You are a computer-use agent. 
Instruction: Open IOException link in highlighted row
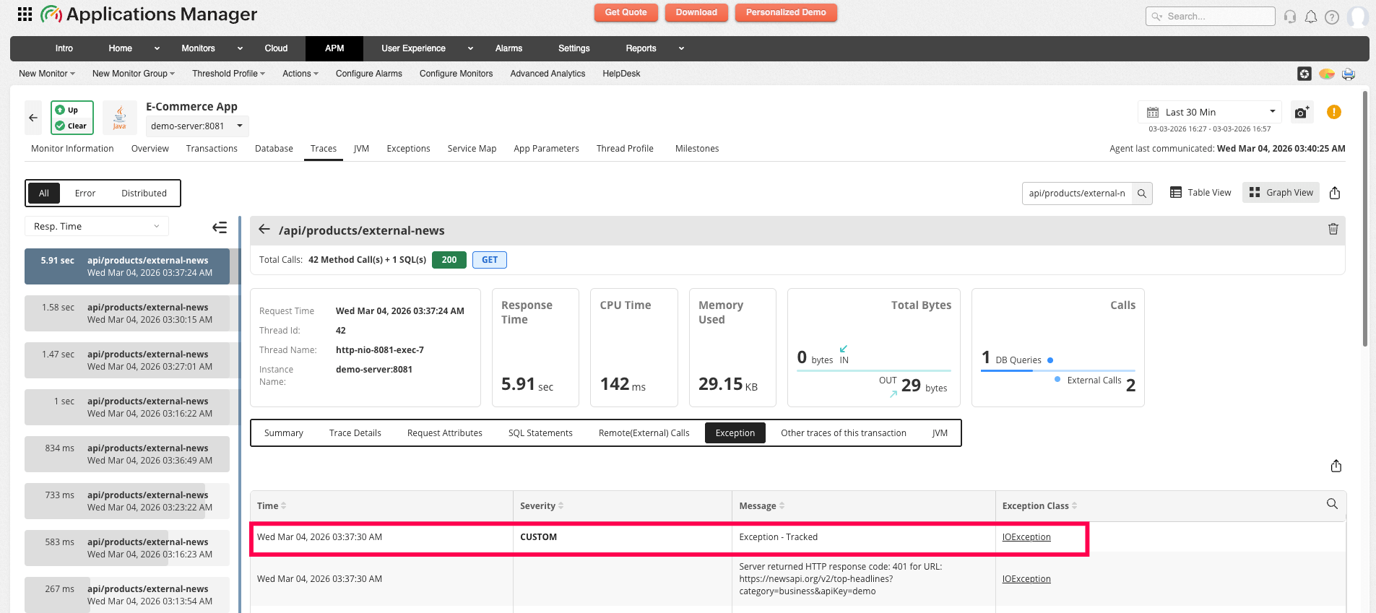(1026, 537)
